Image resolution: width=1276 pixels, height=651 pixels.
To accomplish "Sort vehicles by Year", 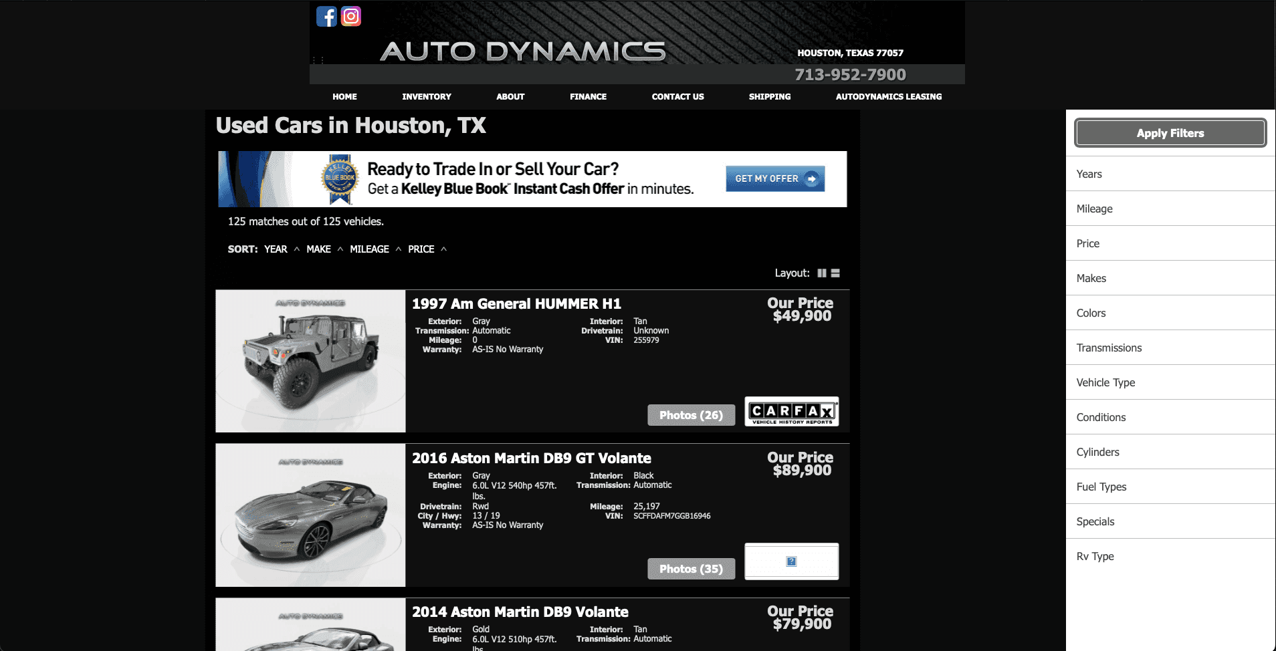I will [276, 249].
